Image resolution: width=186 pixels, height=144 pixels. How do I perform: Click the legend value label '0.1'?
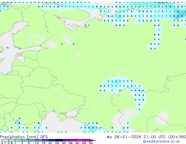point(3,143)
